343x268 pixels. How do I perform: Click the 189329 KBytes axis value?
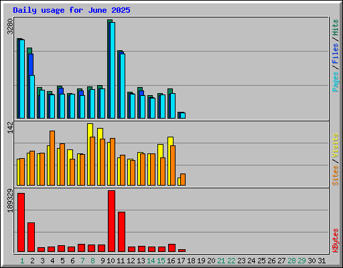click(10, 200)
